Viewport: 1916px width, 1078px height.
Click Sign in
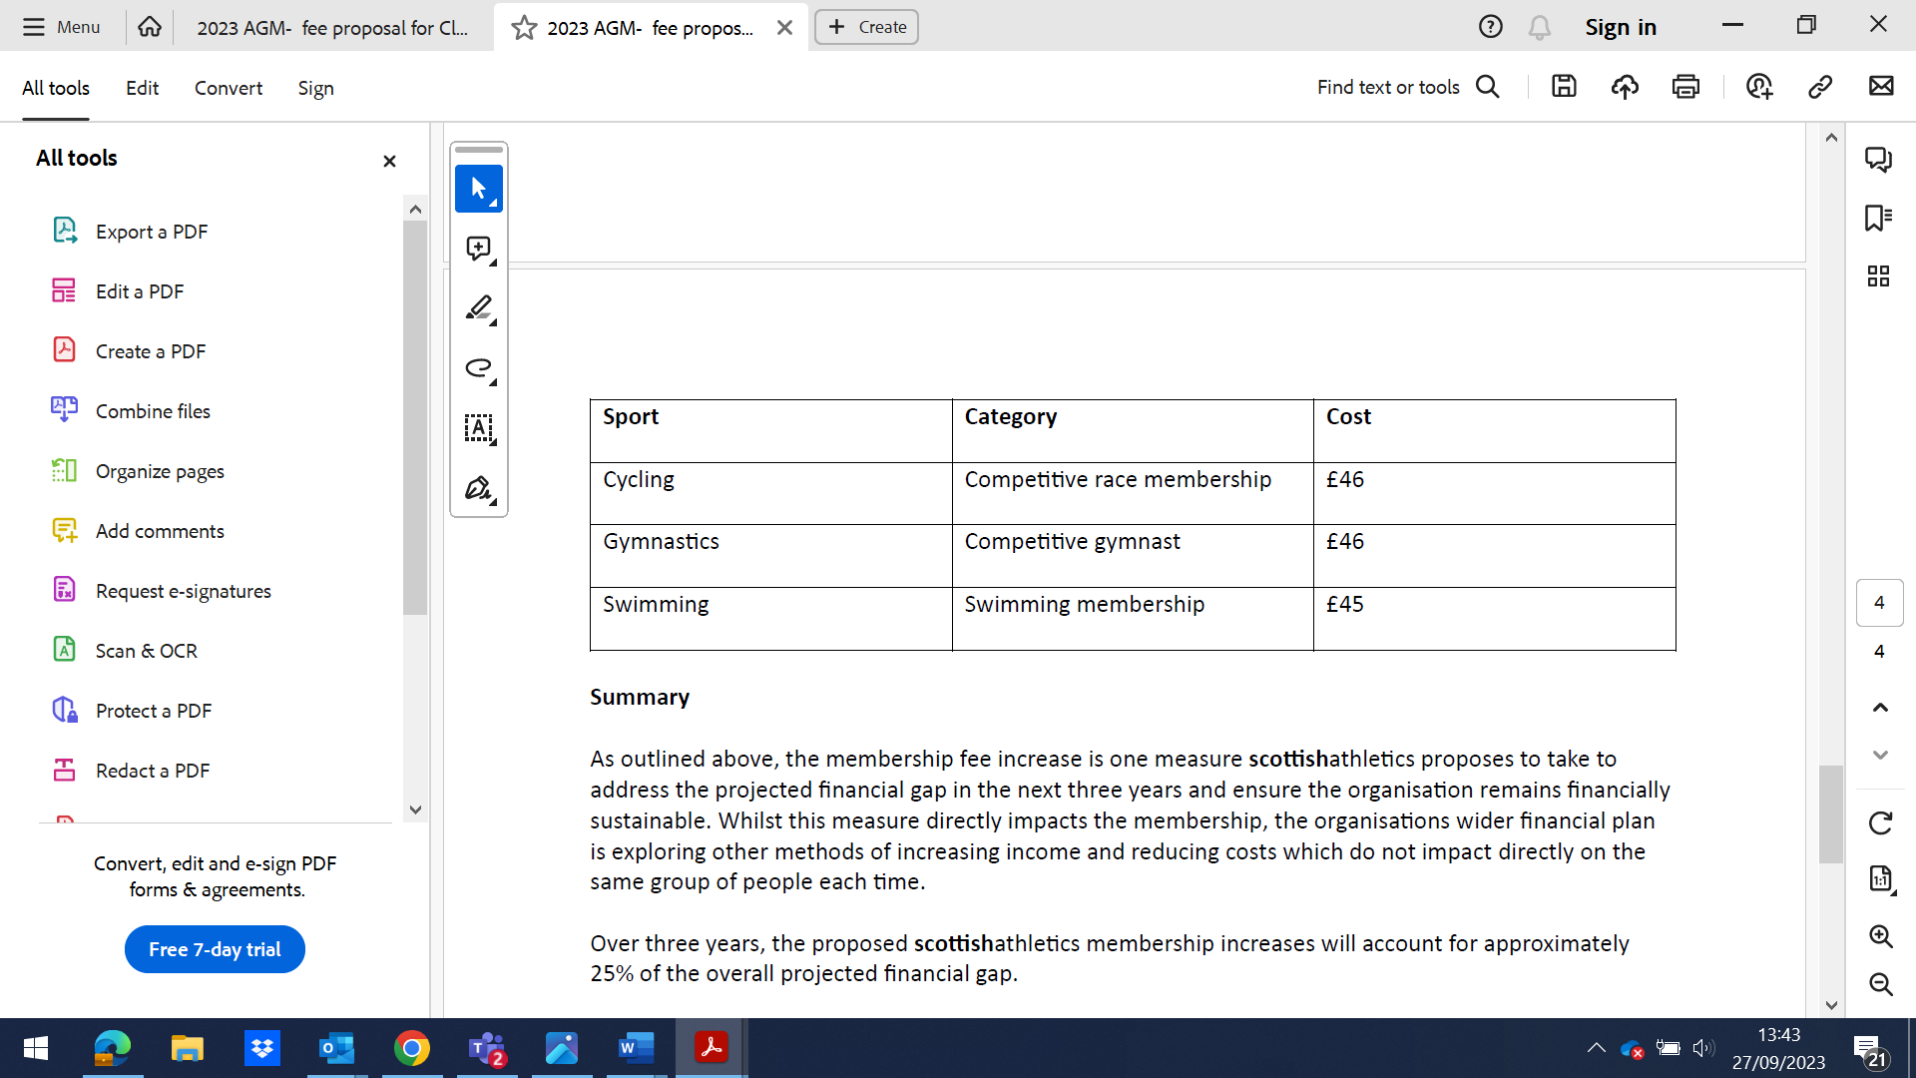pos(1621,27)
